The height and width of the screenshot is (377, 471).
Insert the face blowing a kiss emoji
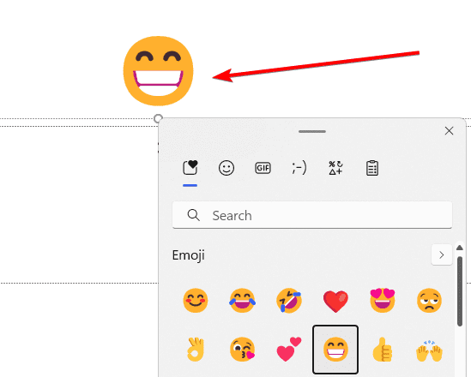click(243, 350)
